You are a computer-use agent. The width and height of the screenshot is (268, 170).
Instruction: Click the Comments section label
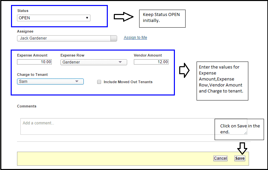(27, 106)
